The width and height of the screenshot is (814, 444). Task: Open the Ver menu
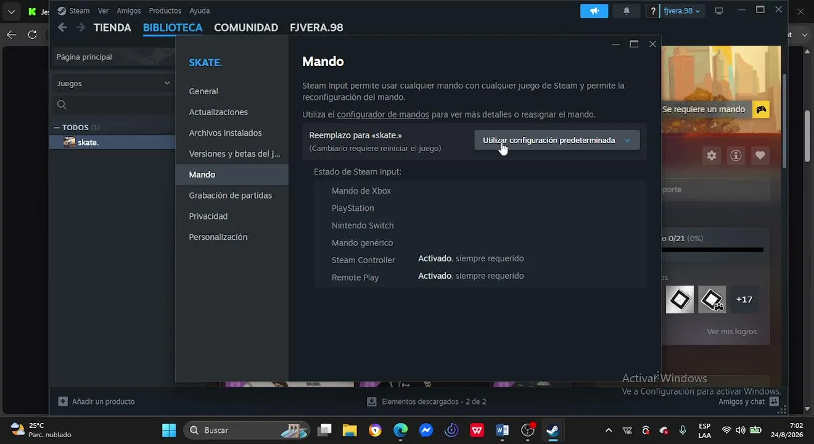click(x=103, y=11)
